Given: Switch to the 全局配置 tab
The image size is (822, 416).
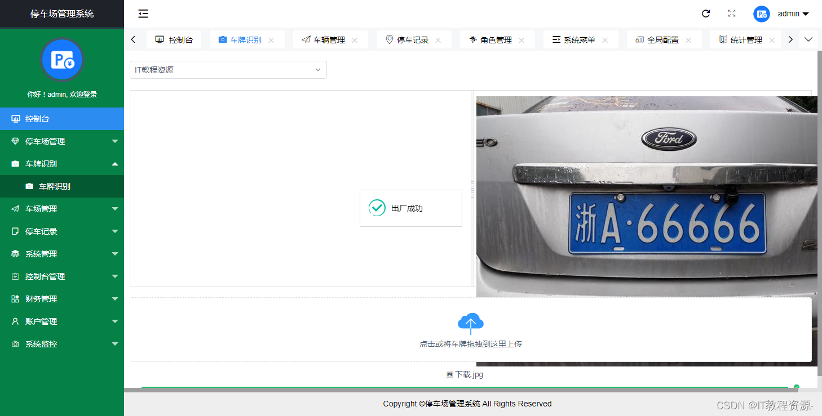Looking at the screenshot, I should pos(663,40).
